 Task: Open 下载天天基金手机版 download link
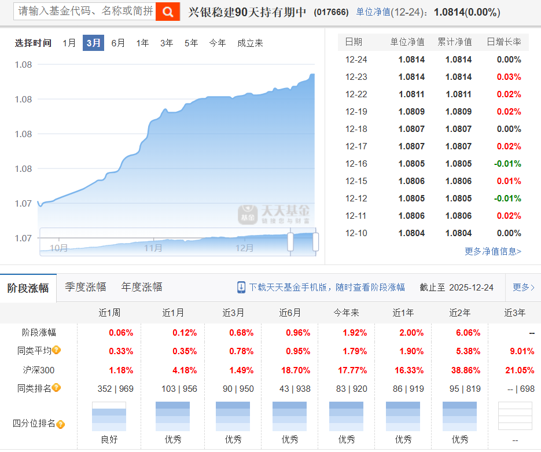(327, 287)
